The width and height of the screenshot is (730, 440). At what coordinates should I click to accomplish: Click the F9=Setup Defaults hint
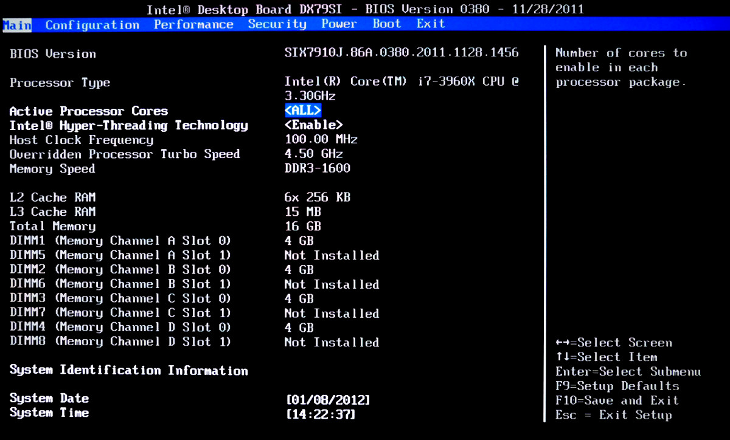pos(617,387)
